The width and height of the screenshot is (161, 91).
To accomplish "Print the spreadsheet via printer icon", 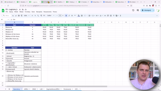I will pos(19,16).
